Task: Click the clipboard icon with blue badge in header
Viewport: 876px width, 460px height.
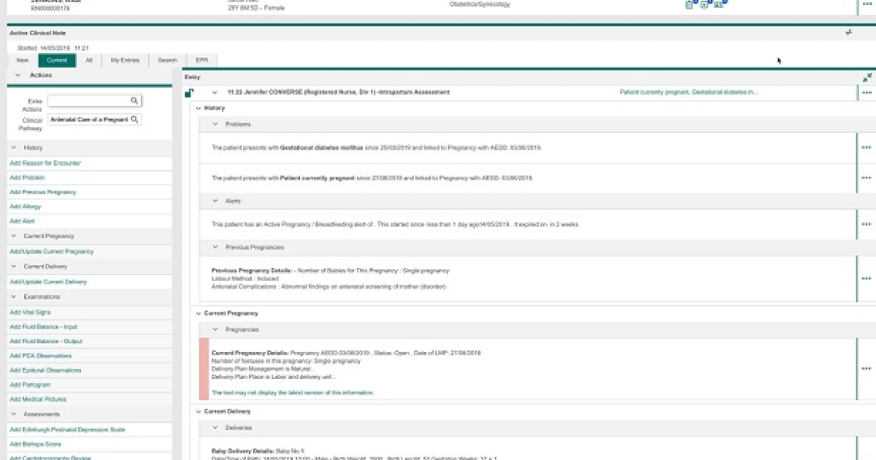Action: point(689,4)
